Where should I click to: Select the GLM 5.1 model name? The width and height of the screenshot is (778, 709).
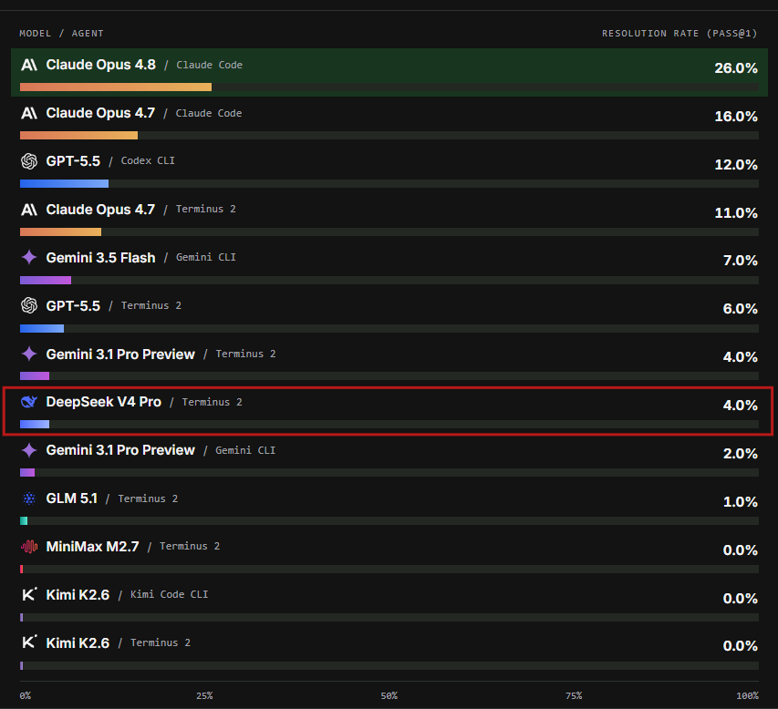coord(71,498)
